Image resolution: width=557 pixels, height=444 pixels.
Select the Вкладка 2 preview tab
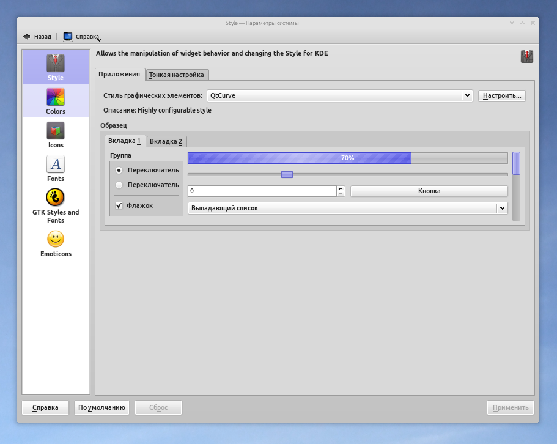pos(166,141)
